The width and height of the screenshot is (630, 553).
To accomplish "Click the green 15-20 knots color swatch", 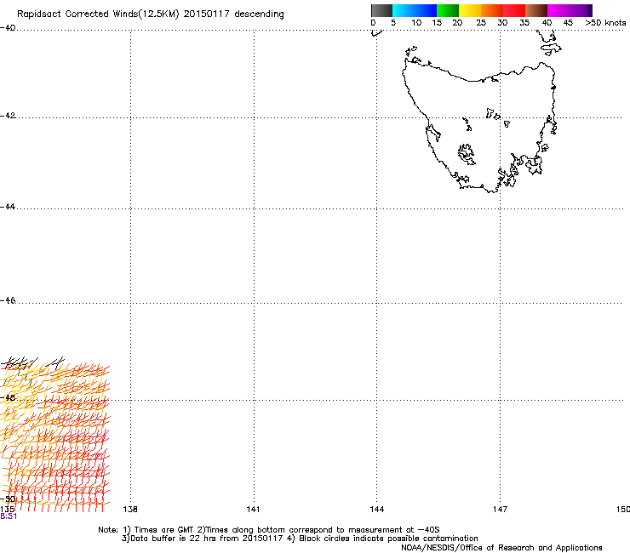I will (x=448, y=10).
